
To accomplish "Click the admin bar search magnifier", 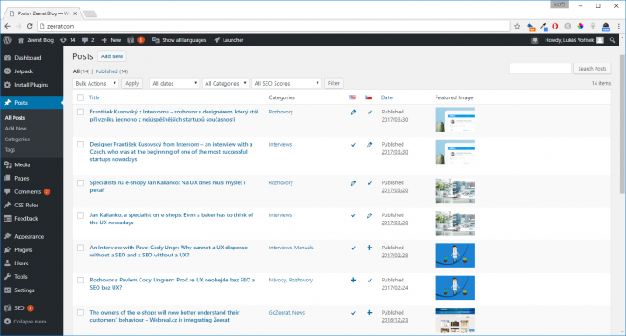I will pyautogui.click(x=613, y=40).
